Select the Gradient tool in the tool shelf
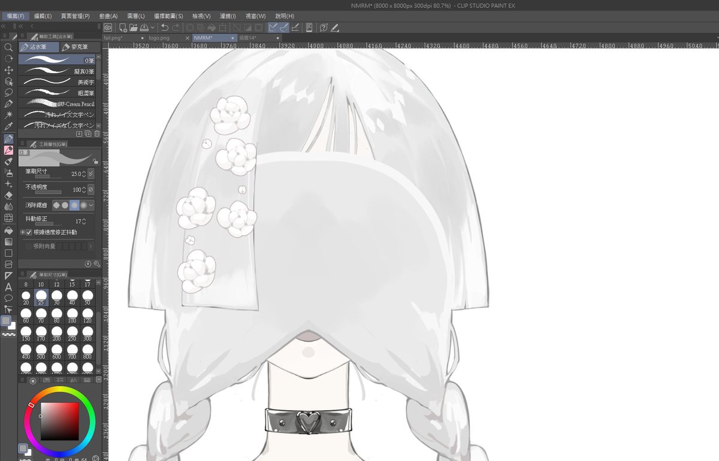Screen dimensions: 719x461 click(x=8, y=242)
